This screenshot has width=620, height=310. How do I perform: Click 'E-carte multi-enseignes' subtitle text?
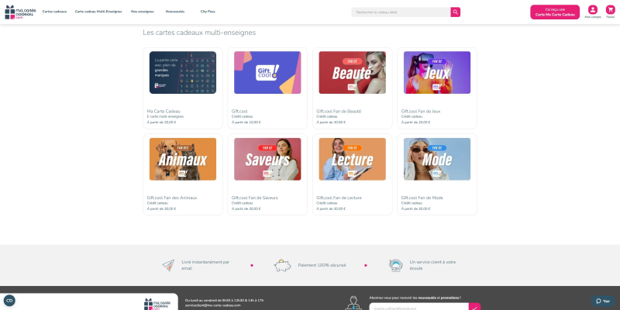click(x=165, y=117)
